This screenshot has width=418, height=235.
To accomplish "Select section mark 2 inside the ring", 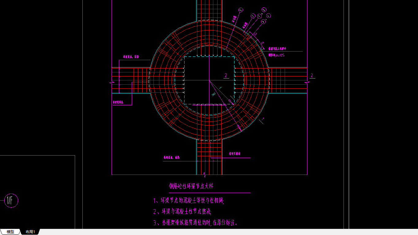I will (x=226, y=75).
